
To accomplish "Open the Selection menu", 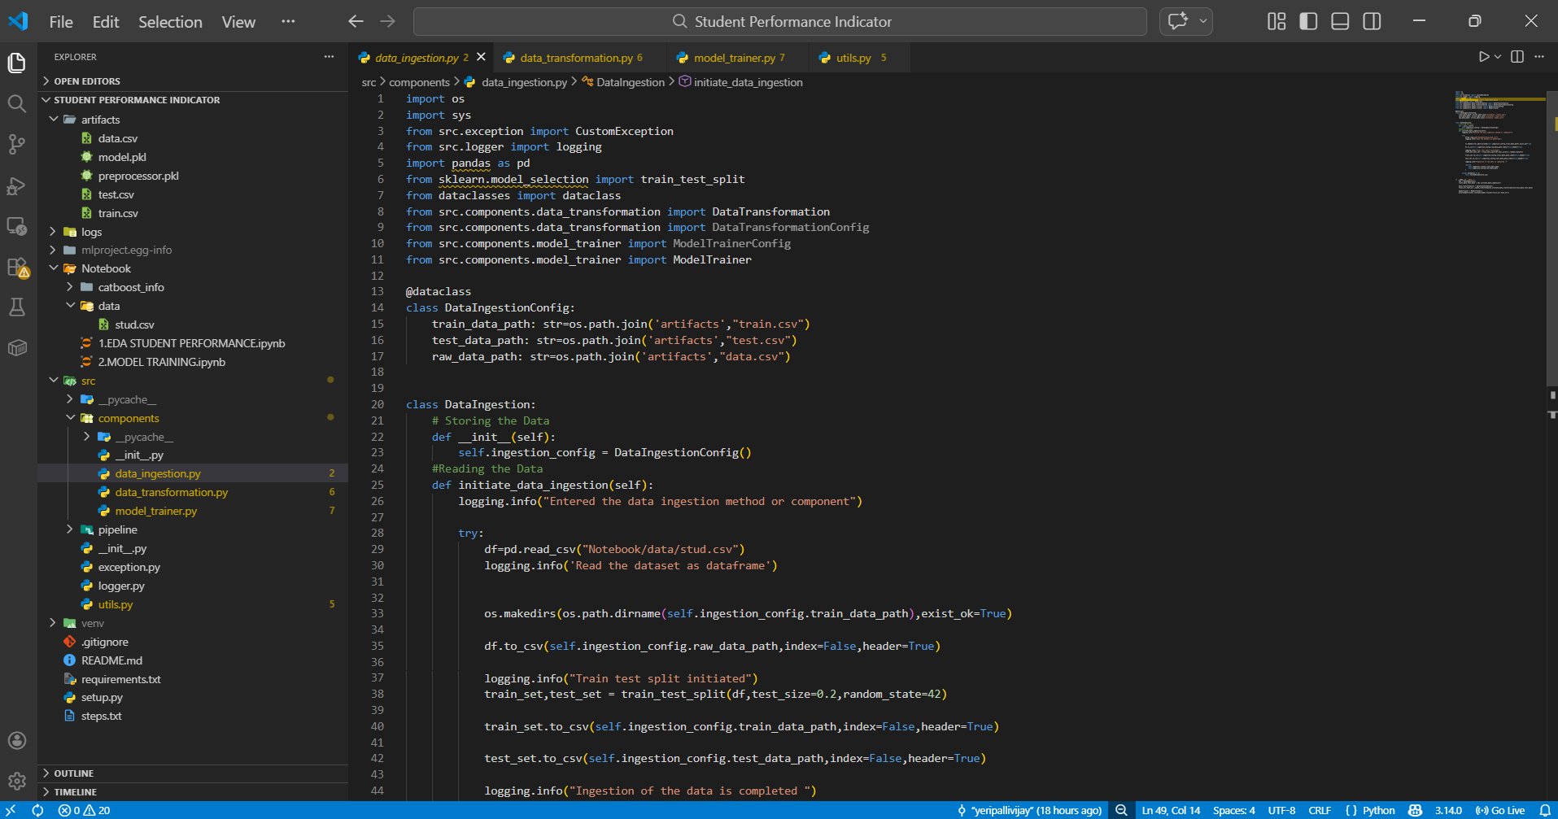I will (x=170, y=22).
